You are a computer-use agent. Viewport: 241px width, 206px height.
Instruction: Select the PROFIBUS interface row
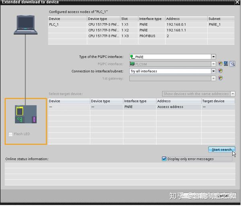141,36
